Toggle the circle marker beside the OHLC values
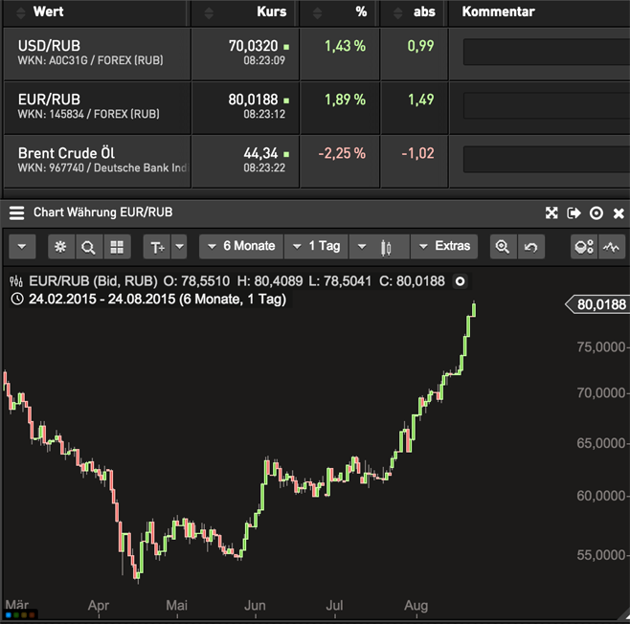 pos(460,281)
